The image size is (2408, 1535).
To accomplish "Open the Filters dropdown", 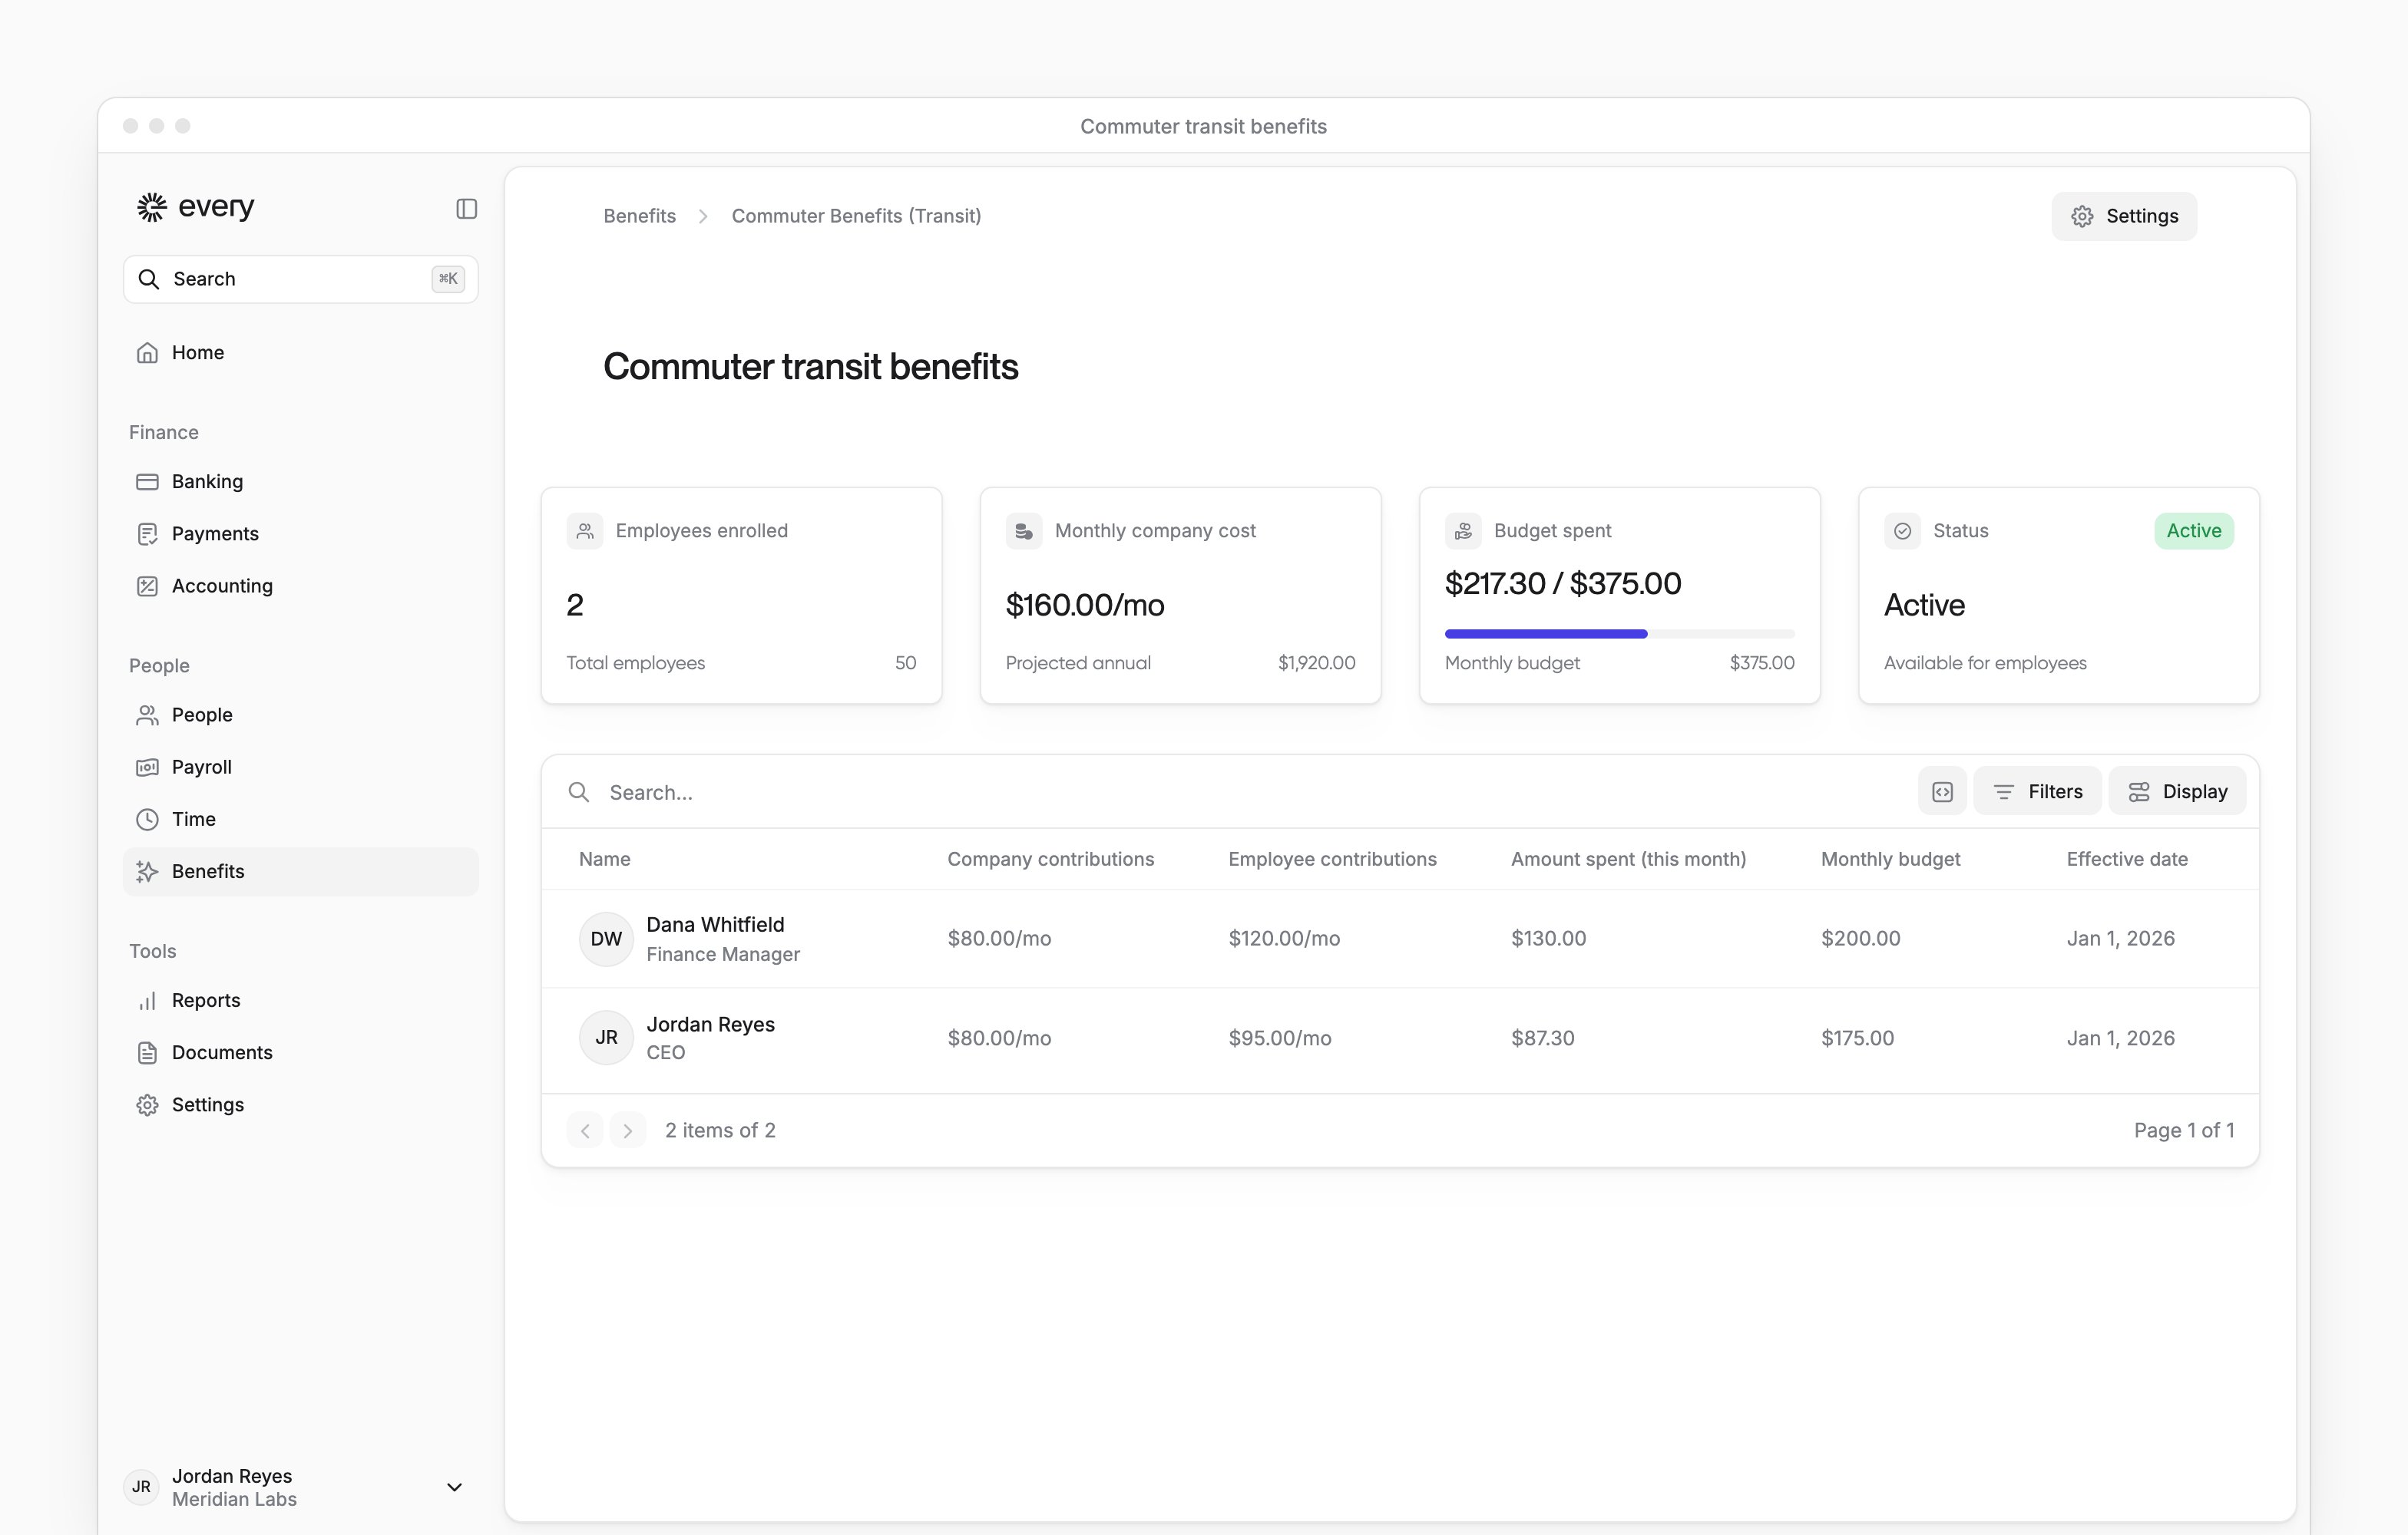I will tap(2037, 791).
